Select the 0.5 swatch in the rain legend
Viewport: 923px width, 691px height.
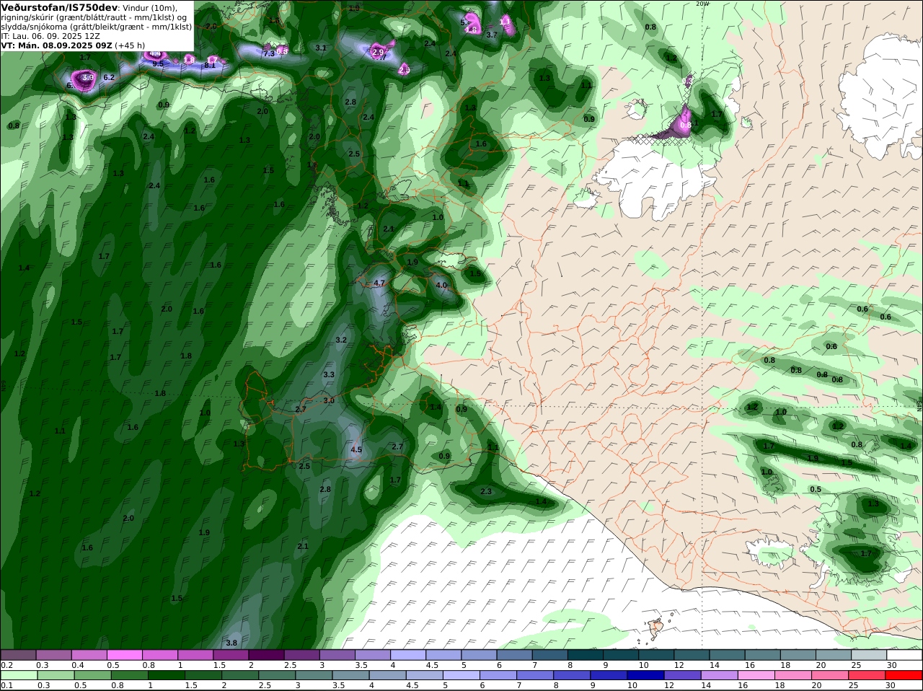coord(92,676)
